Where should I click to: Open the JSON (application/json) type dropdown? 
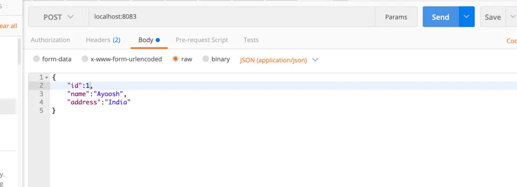(x=279, y=60)
